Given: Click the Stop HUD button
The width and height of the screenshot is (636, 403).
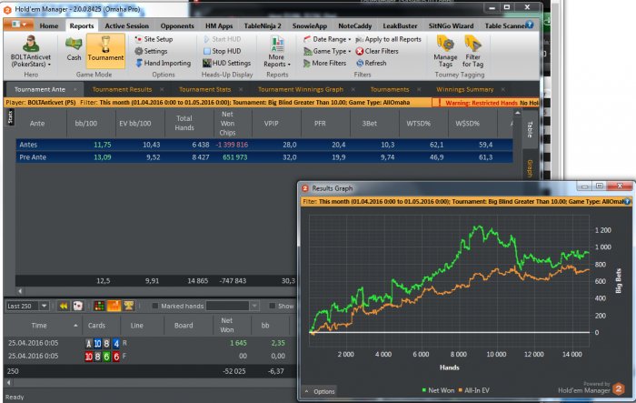Looking at the screenshot, I should (x=221, y=52).
